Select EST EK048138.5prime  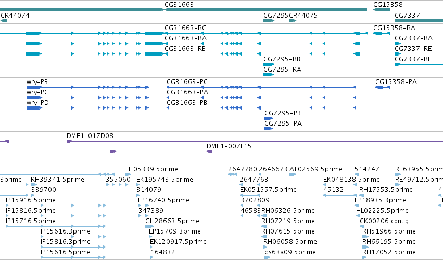coord(351,180)
